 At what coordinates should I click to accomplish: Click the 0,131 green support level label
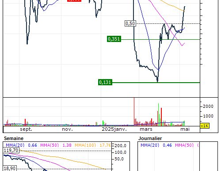tap(105, 82)
